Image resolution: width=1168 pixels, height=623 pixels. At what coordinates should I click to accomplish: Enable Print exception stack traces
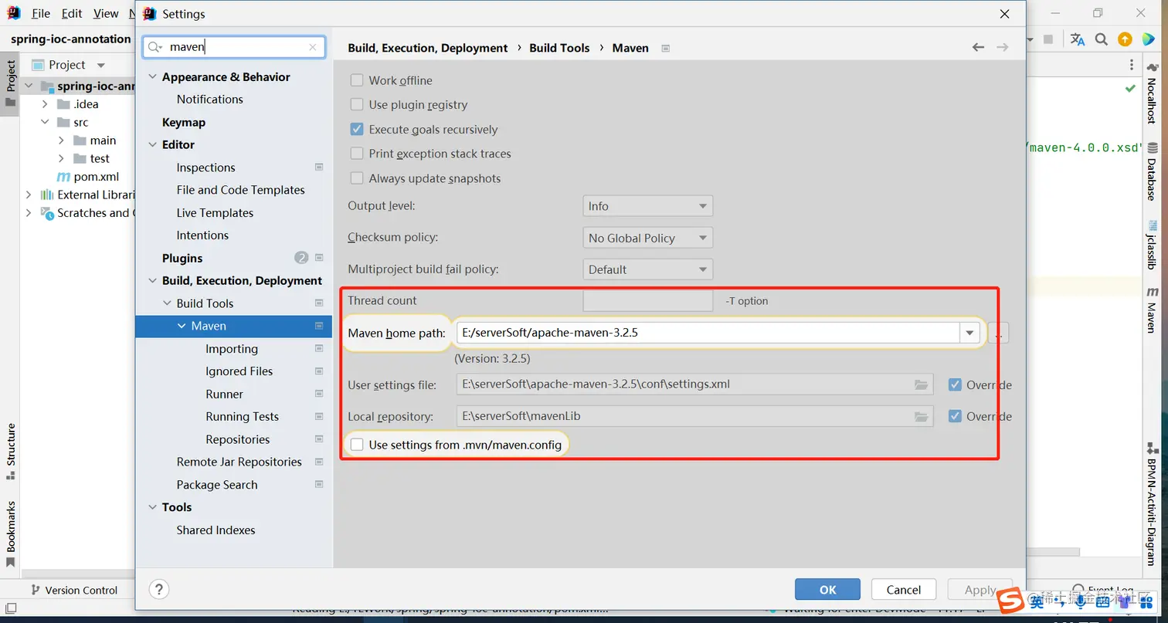pos(356,154)
